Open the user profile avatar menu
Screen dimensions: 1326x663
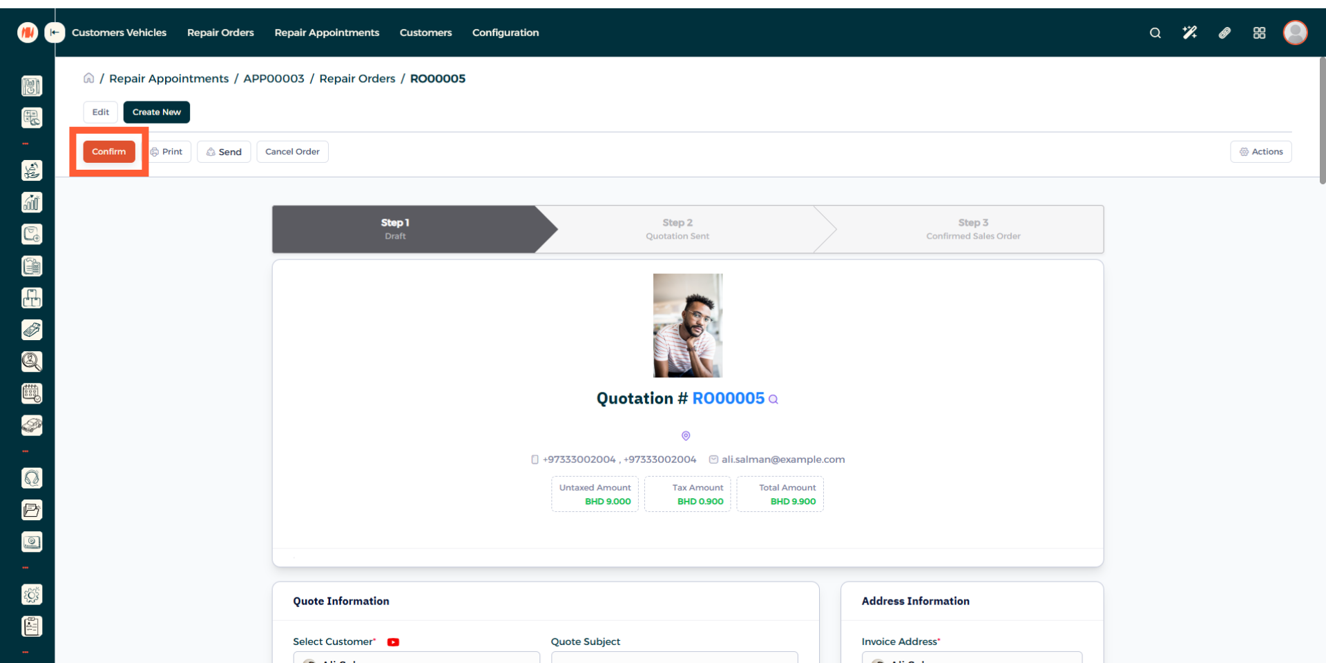point(1295,32)
